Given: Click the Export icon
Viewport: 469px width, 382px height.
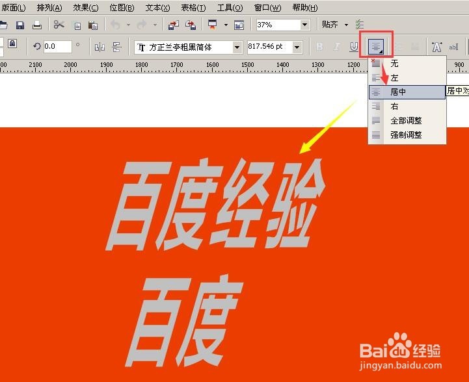Looking at the screenshot, I should (191, 25).
